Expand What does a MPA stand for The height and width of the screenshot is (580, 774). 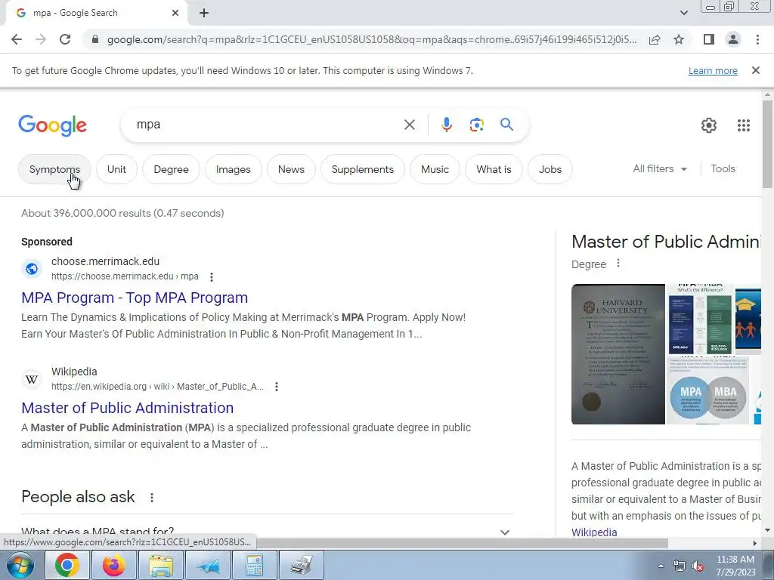(x=267, y=532)
